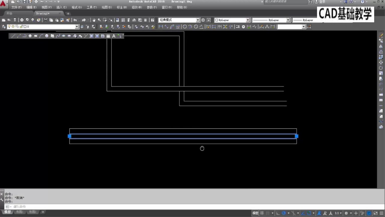Select the Line tool in draw toolbar
Viewport: 385px width, 217px height.
click(x=13, y=36)
